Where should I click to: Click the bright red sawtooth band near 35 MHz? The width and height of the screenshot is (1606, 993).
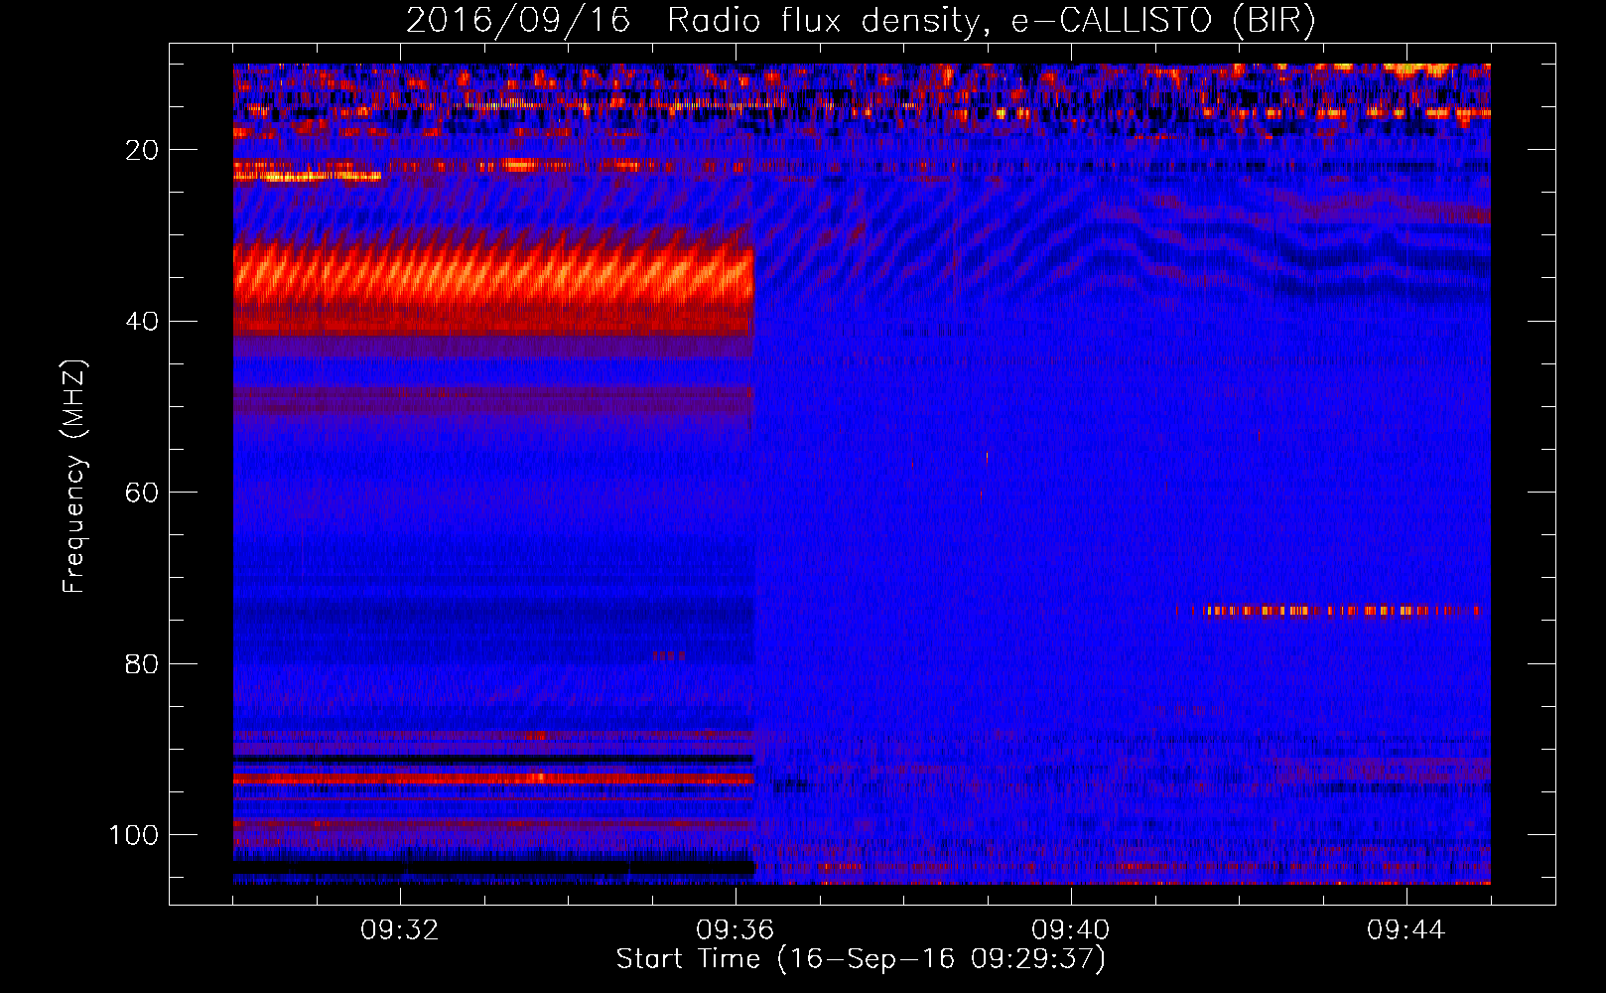click(x=493, y=281)
